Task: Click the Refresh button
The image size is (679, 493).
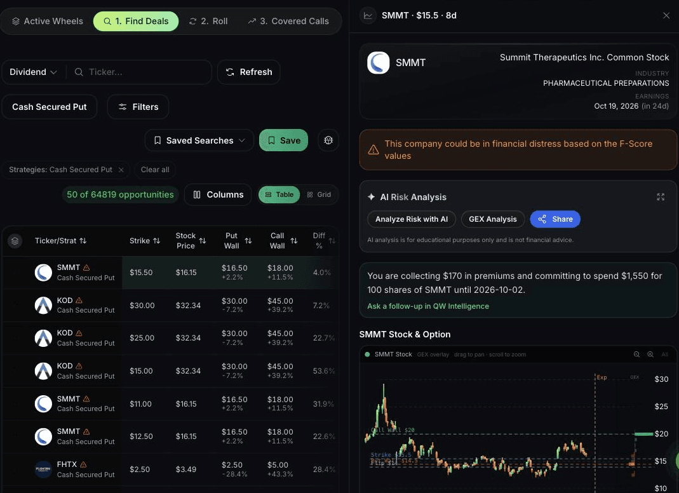Action: (x=248, y=72)
